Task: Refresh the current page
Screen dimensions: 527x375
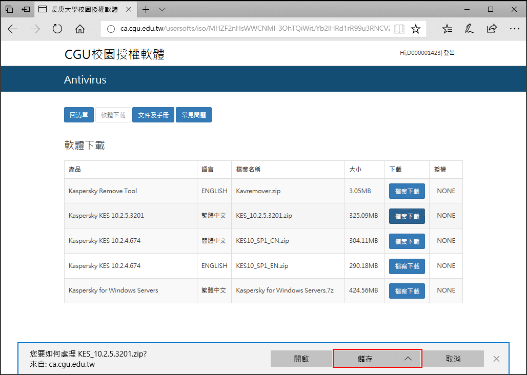Action: [x=57, y=29]
